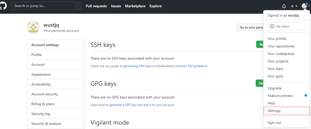Viewport: 311px width, 129px height.
Task: Click the wustjq profile avatar picture
Action: [33, 27]
